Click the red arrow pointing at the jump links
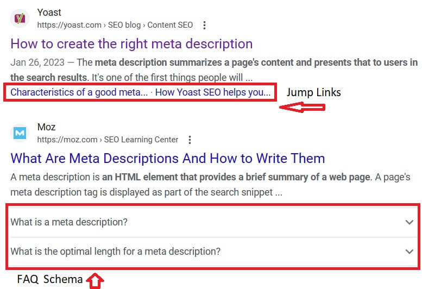Viewport: 422px width, 289px height. click(302, 107)
